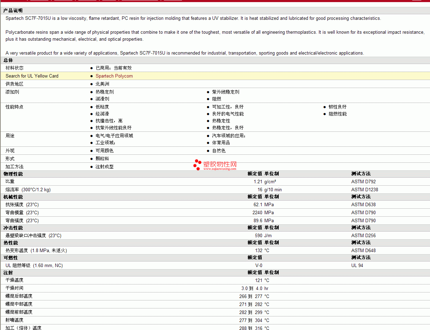Select the '弯曲模量 (23°C)' label
This screenshot has width=430, height=330.
point(22,212)
